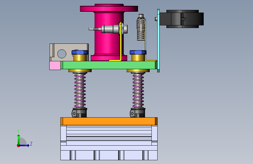Click the circular hole in gray bracket
Viewport: 253px width, 164px height.
point(62,54)
